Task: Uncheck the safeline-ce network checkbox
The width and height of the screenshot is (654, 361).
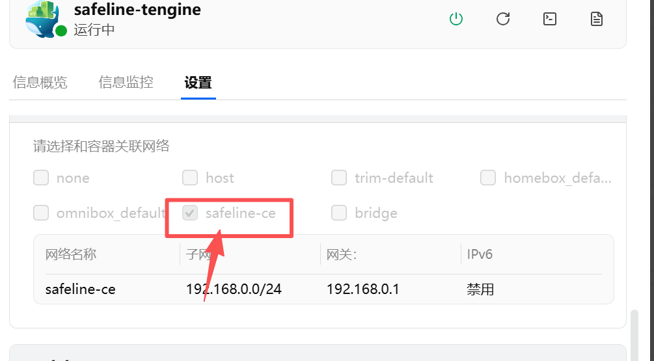Action: click(x=190, y=213)
